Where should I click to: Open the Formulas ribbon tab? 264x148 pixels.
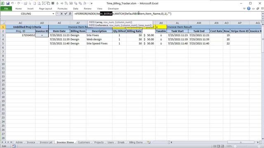point(62,9)
